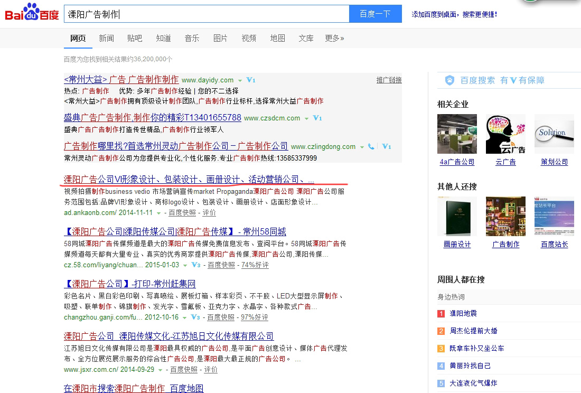Open the 云广告 text link
The image size is (581, 393).
click(505, 162)
